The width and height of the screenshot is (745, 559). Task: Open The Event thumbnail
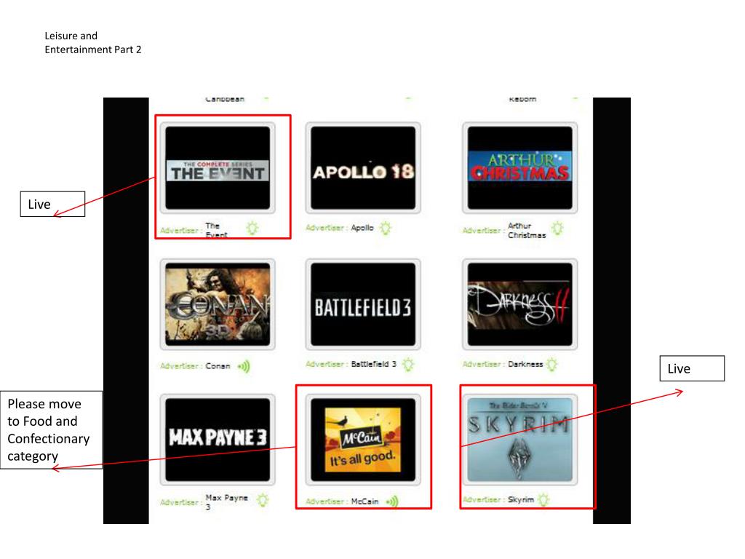click(218, 168)
